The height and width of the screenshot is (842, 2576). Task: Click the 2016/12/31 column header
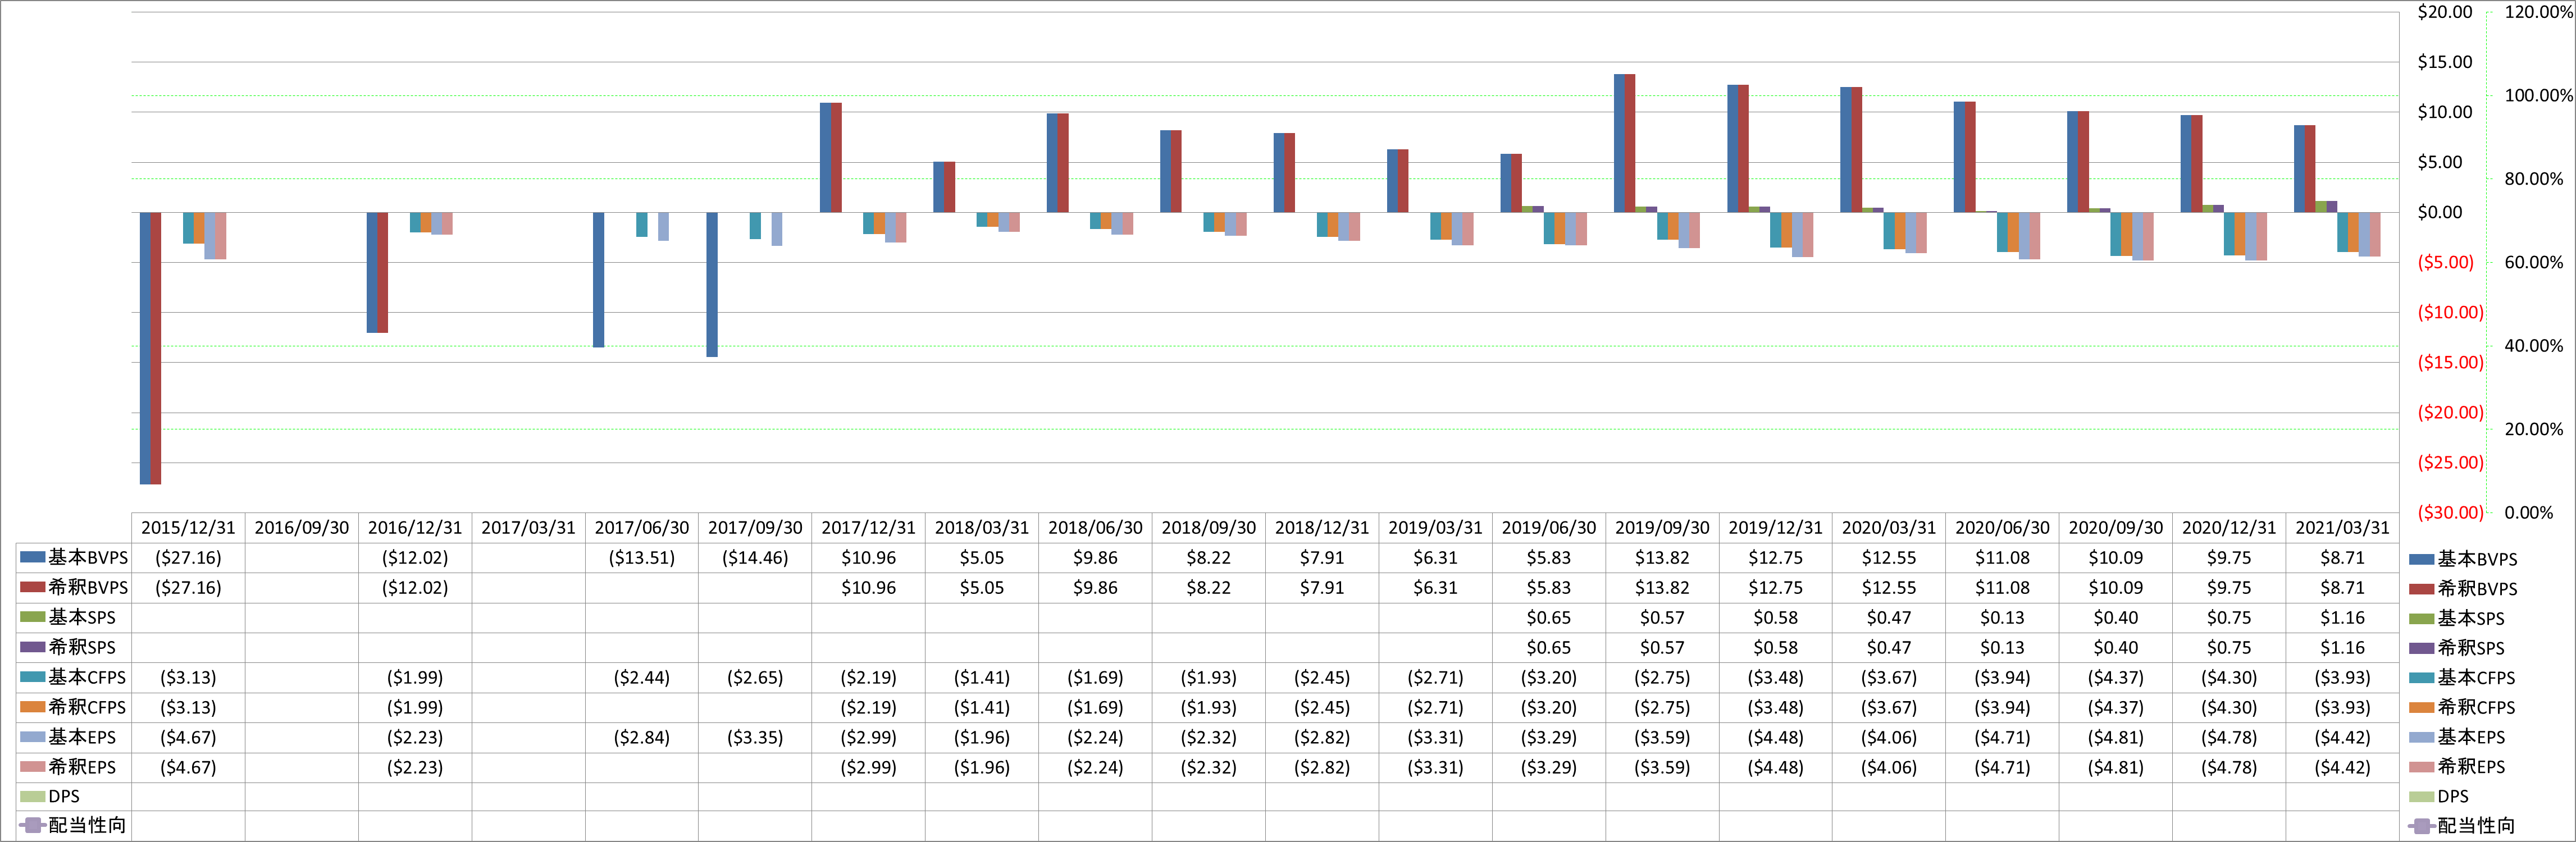pos(415,528)
